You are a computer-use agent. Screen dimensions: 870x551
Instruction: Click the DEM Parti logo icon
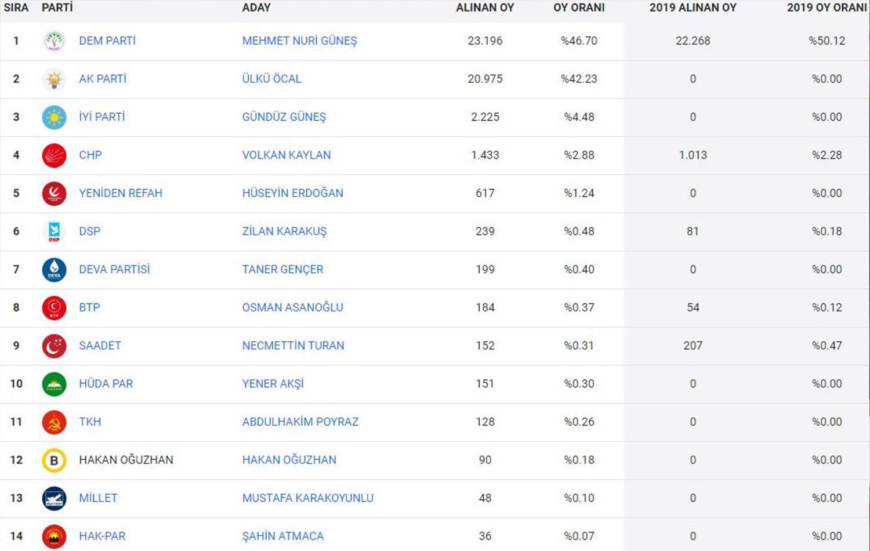pyautogui.click(x=54, y=41)
